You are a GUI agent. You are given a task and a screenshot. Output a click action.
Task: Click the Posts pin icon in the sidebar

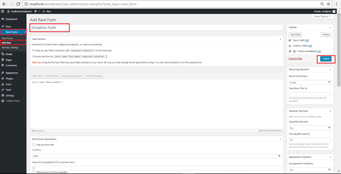tap(3, 26)
